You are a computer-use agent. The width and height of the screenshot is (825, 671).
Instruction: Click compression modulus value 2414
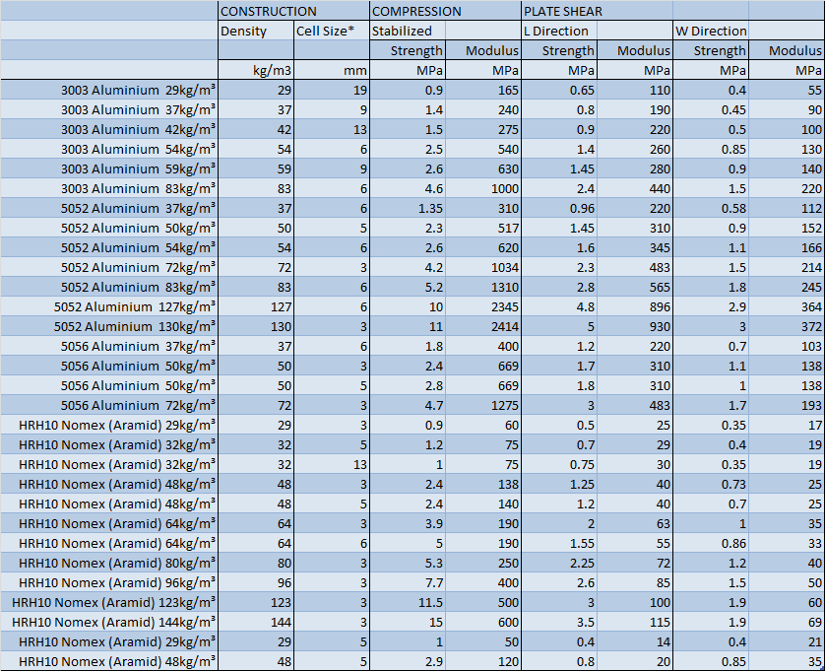point(483,326)
